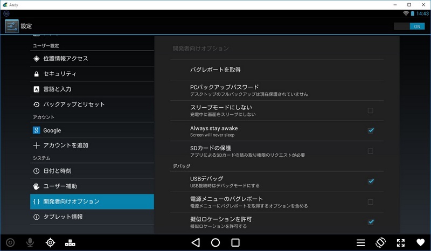Click the curly braces developer icon
The height and width of the screenshot is (251, 431).
coord(36,201)
